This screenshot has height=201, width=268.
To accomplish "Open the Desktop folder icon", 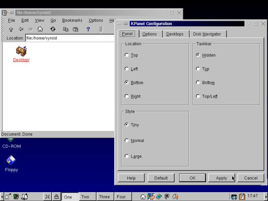I will (21, 52).
